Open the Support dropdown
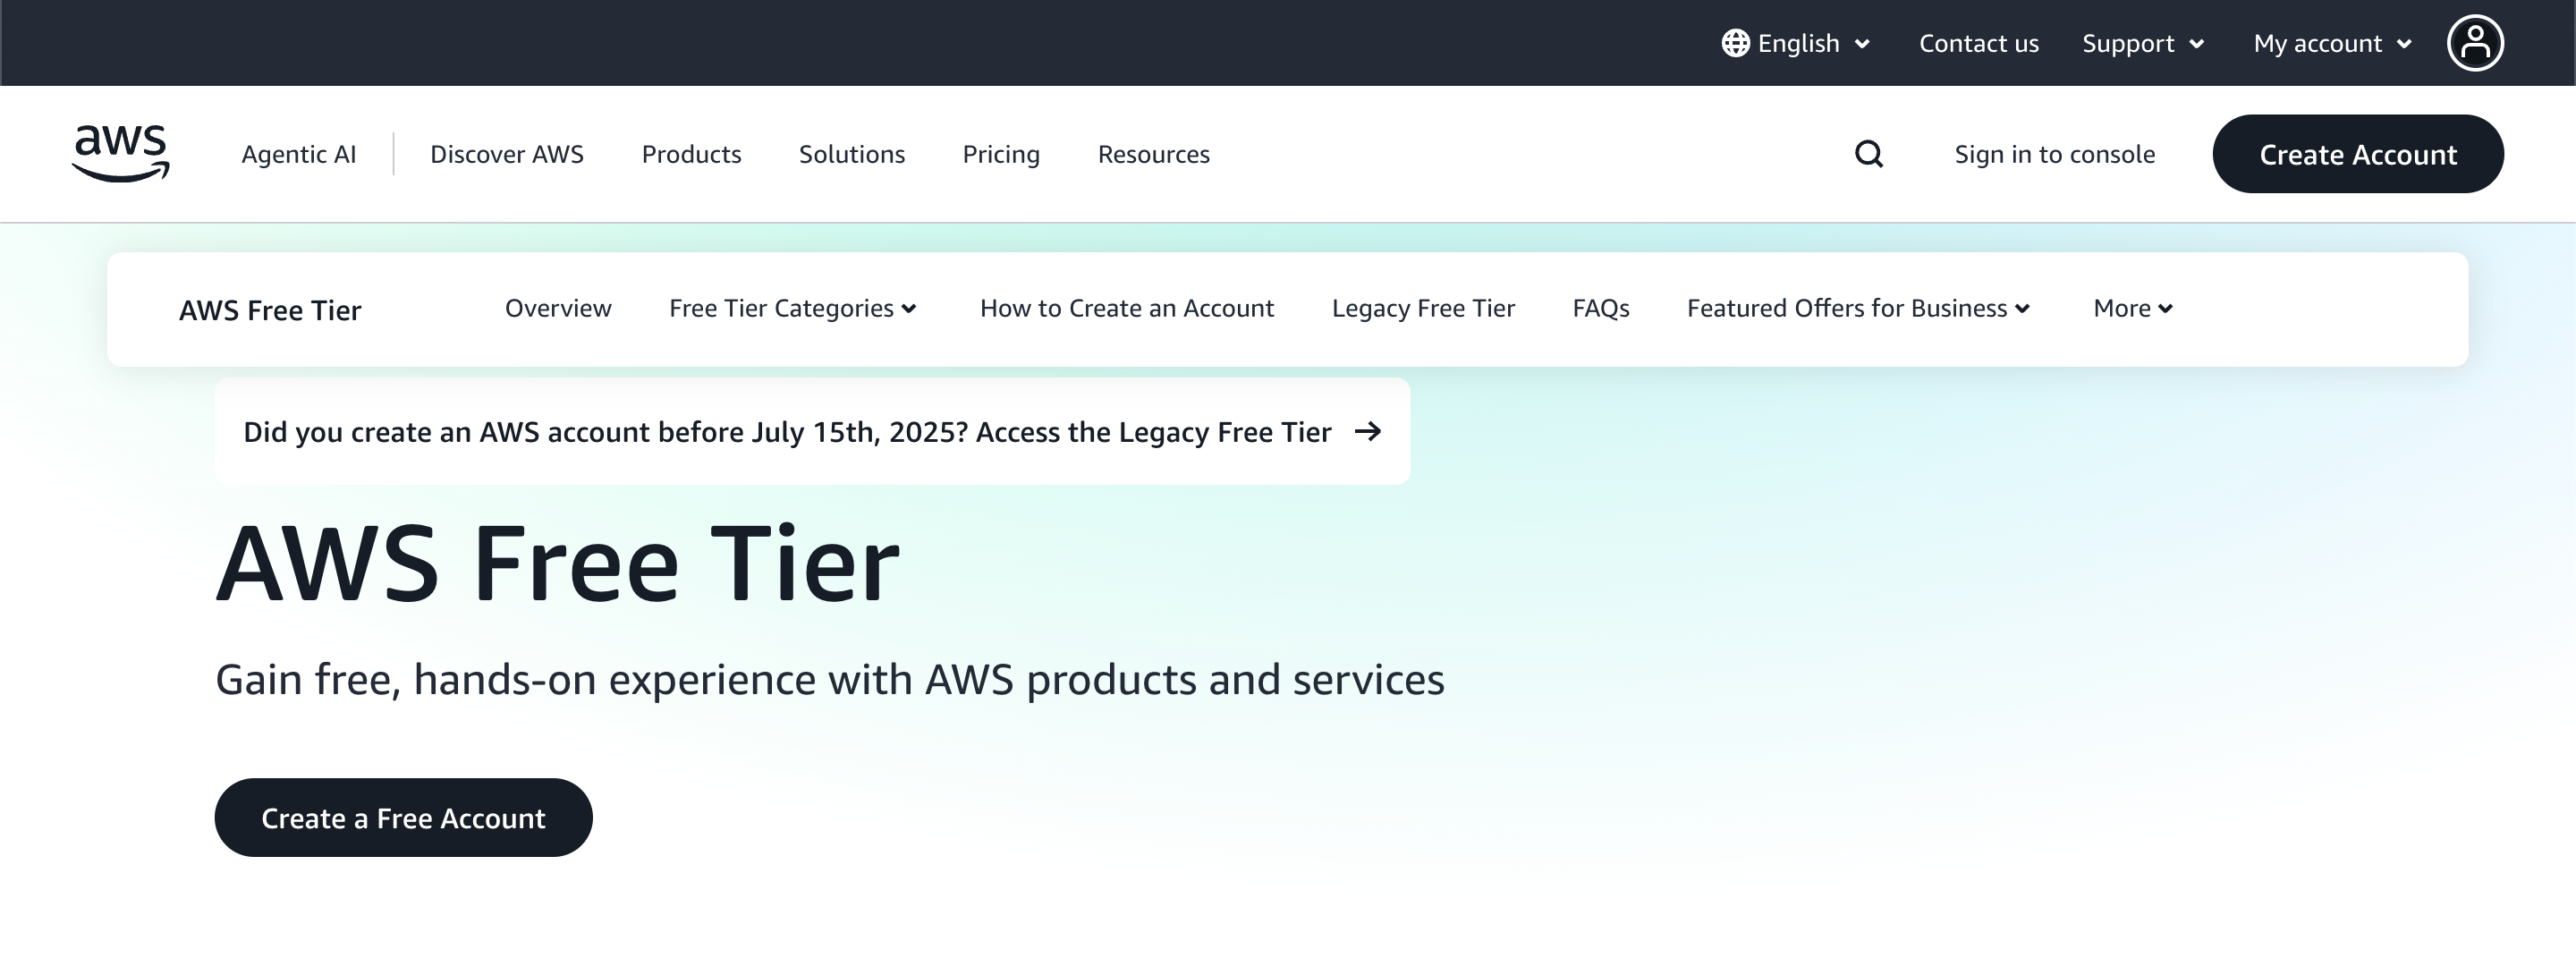The height and width of the screenshot is (975, 2576). [x=2143, y=43]
